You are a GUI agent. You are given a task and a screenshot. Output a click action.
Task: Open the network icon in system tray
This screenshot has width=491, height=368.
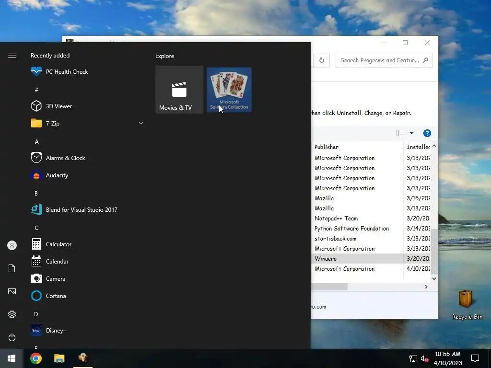click(413, 358)
